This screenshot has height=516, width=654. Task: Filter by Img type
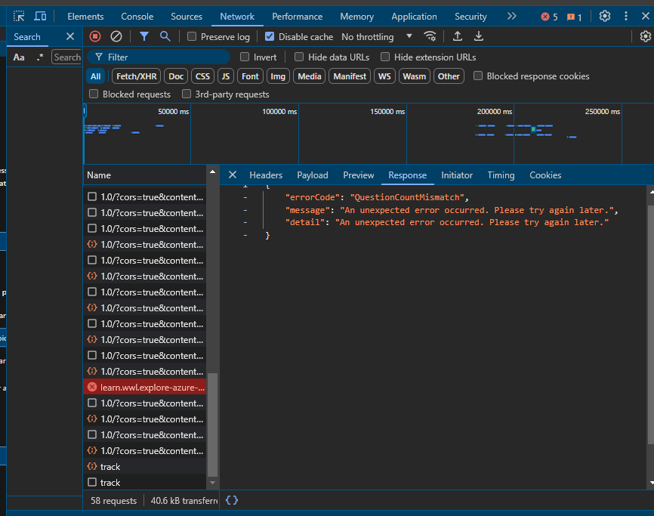coord(278,76)
